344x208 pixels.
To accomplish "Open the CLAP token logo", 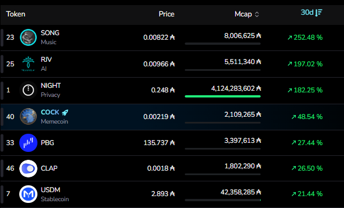I will click(x=28, y=168).
